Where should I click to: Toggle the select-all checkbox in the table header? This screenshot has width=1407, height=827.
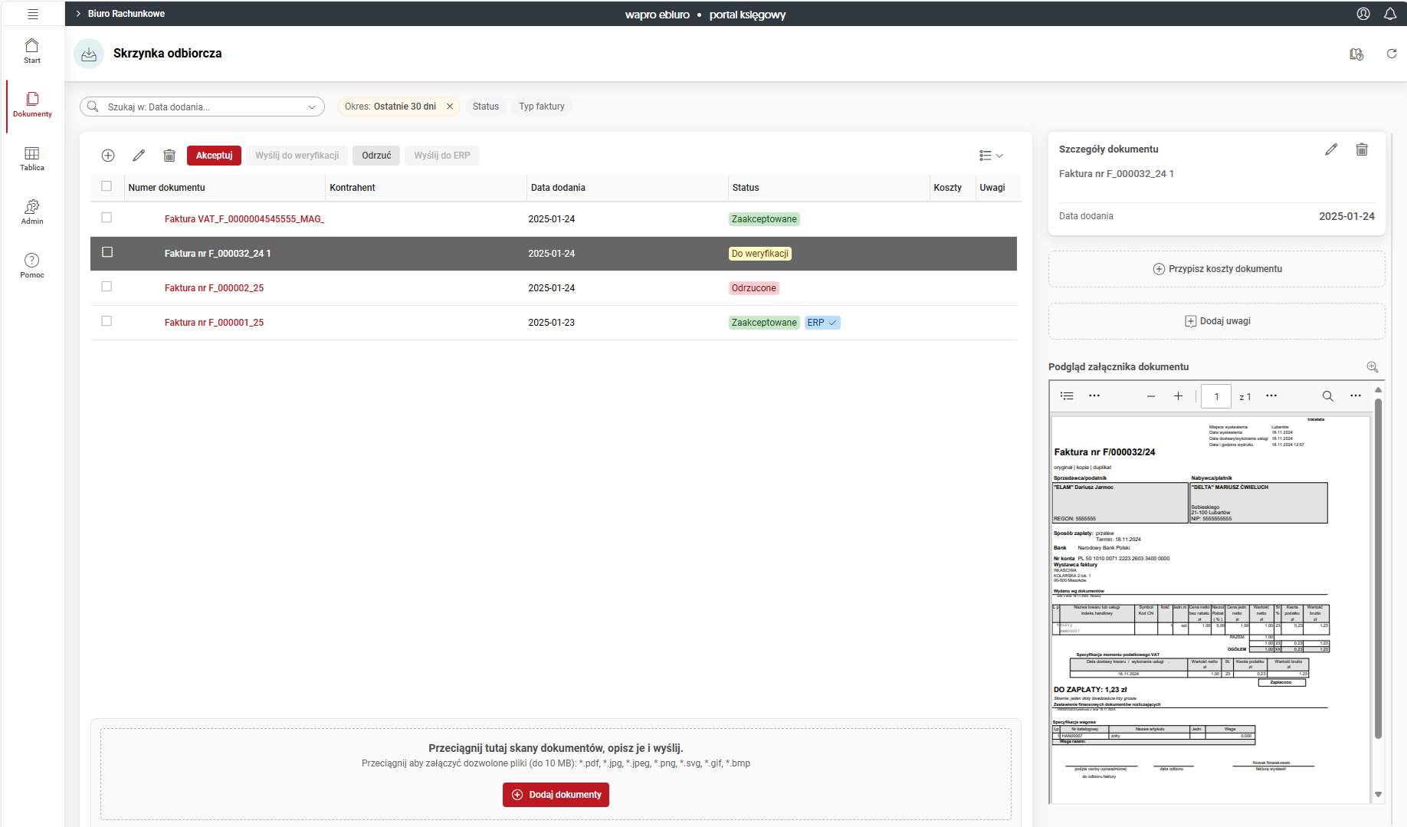click(107, 186)
